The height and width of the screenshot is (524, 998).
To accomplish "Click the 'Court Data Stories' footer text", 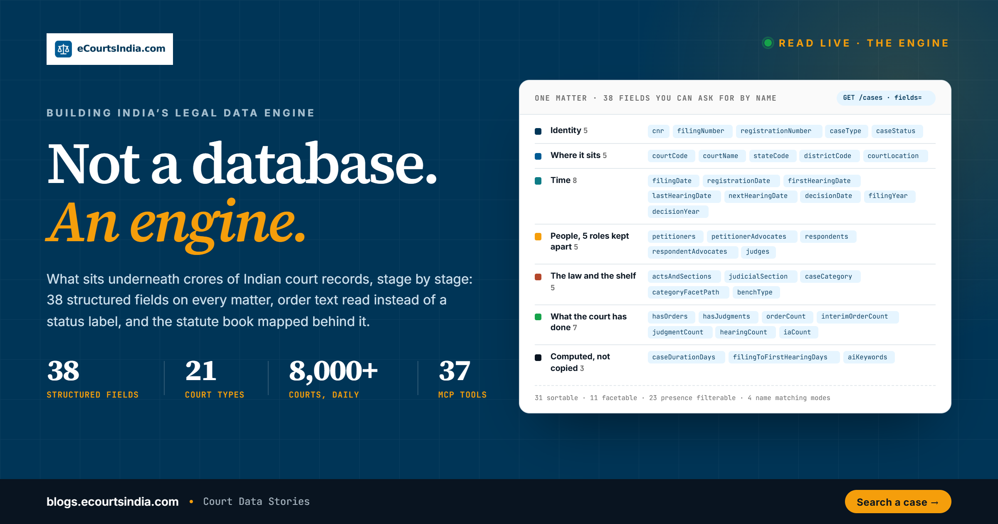I will point(256,502).
